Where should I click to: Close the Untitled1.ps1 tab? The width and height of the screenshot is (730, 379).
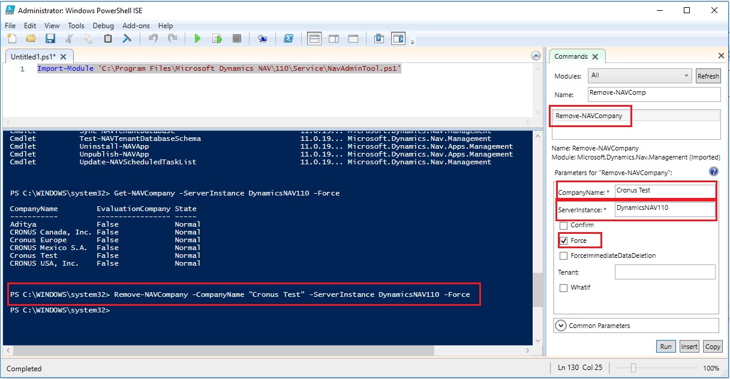point(64,56)
